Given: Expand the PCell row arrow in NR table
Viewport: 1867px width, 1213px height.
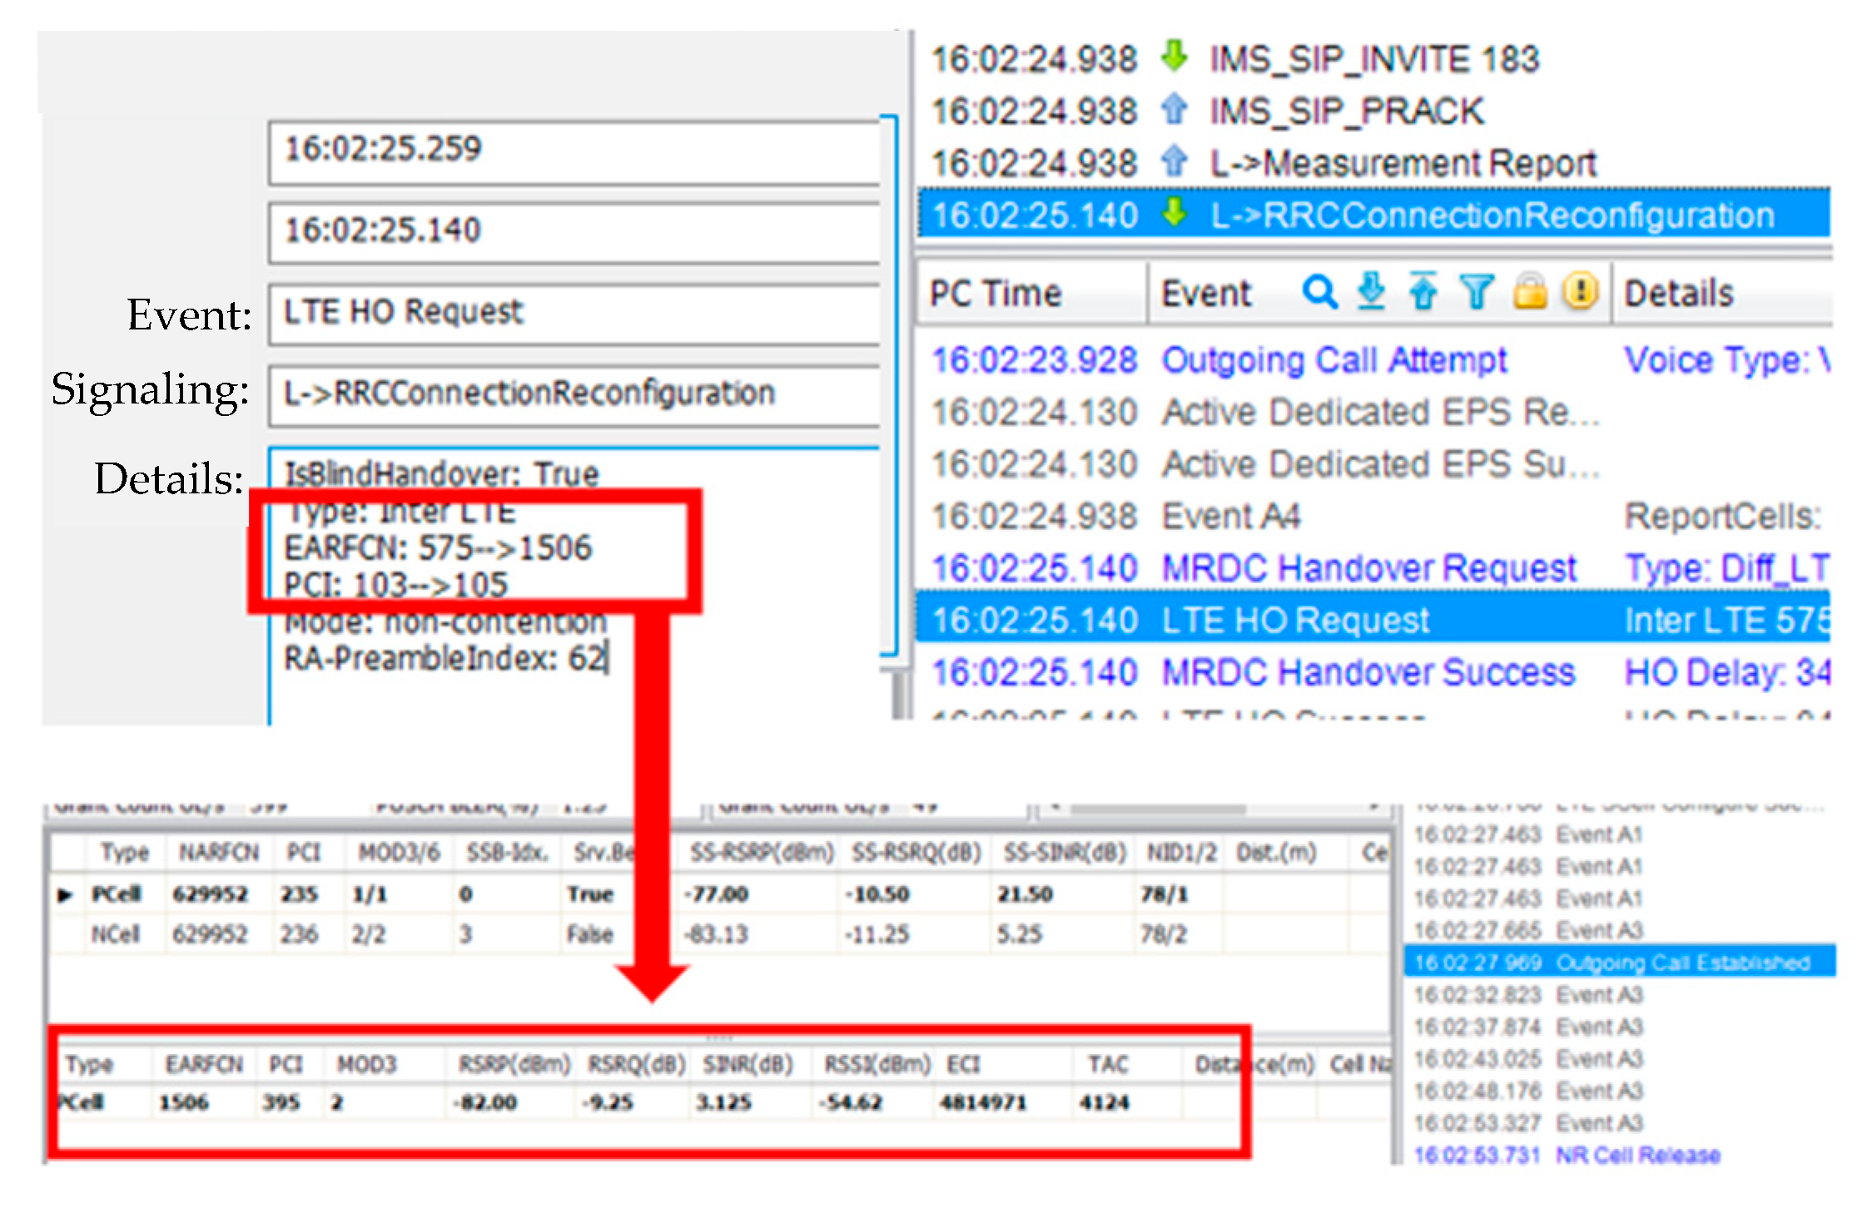Looking at the screenshot, I should (x=65, y=895).
